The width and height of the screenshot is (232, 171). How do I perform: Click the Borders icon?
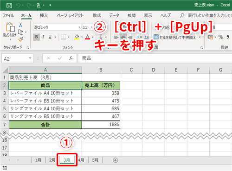pyautogui.click(x=63, y=37)
